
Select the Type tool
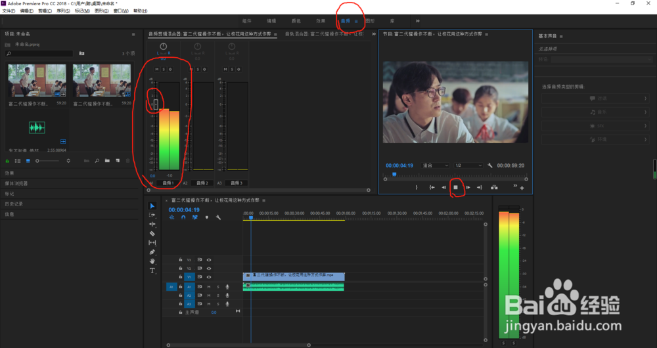(x=152, y=271)
